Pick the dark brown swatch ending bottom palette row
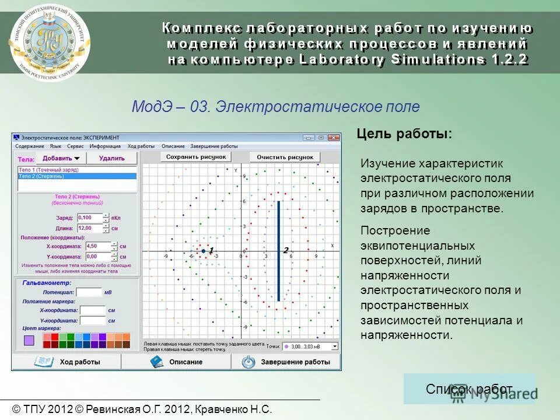The width and height of the screenshot is (560, 420). (127, 344)
